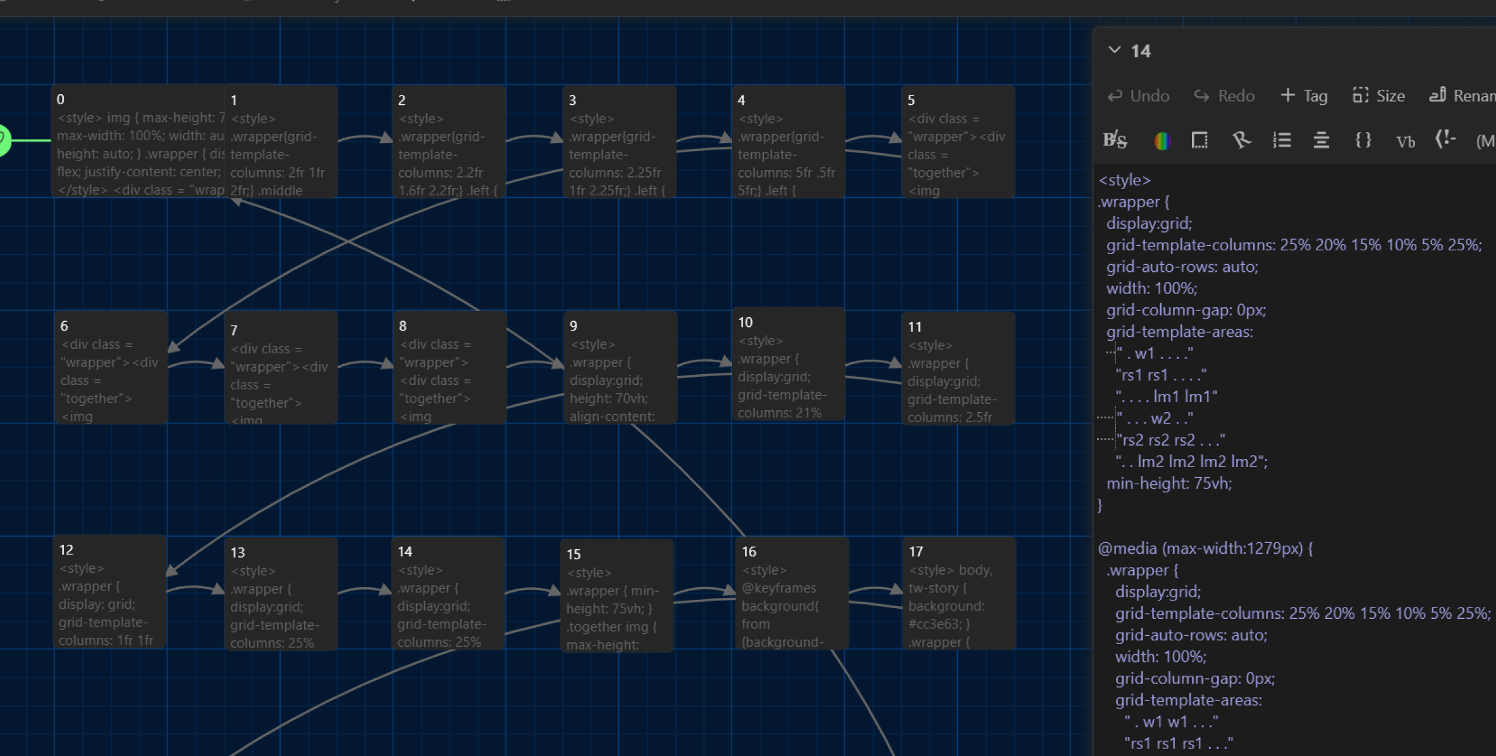Click the green start rocket marker
Image resolution: width=1496 pixels, height=756 pixels.
coord(3,140)
